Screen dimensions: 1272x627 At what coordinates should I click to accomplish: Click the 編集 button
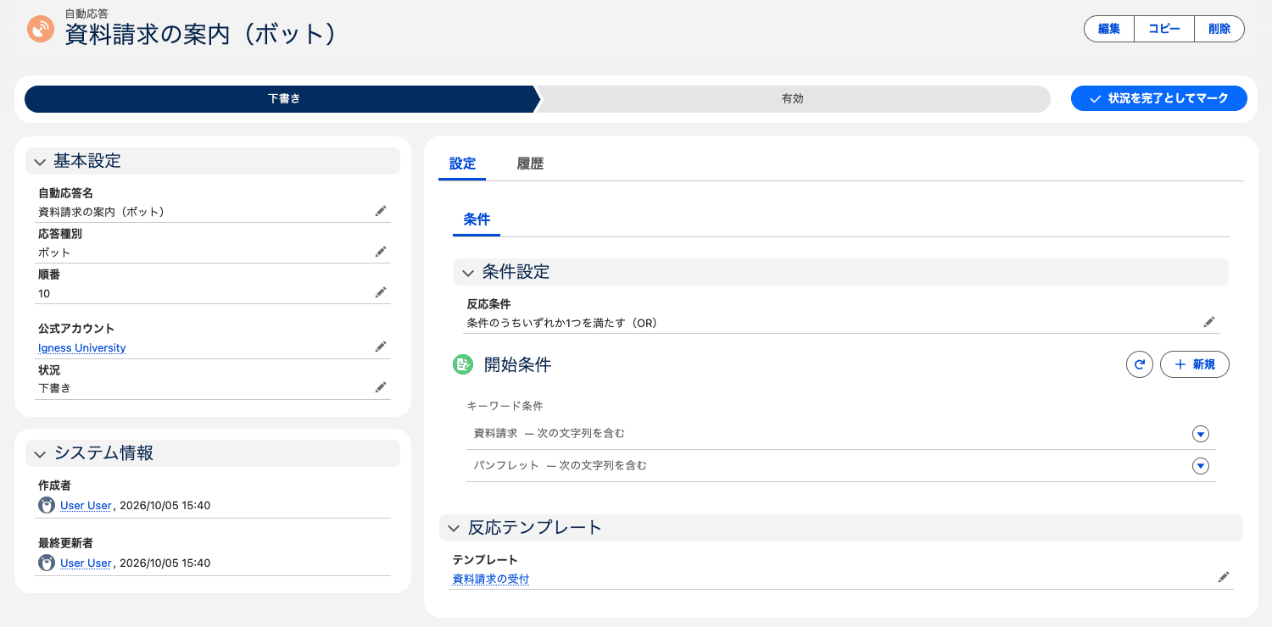pyautogui.click(x=1109, y=29)
